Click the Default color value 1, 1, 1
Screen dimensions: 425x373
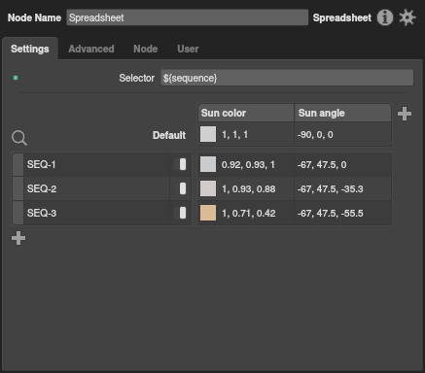[x=234, y=135]
